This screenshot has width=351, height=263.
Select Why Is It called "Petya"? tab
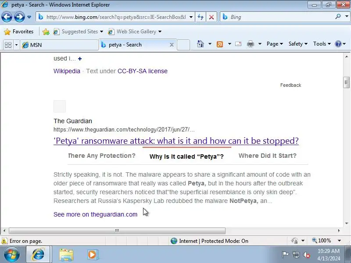click(186, 156)
